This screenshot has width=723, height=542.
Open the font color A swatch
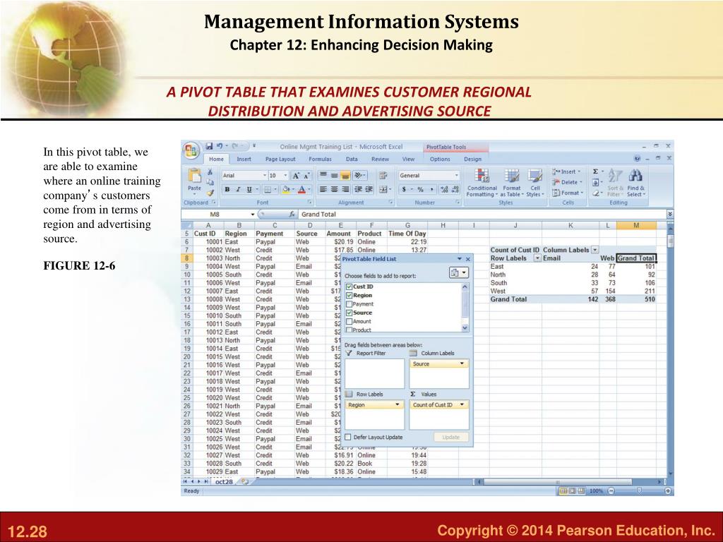coord(301,189)
